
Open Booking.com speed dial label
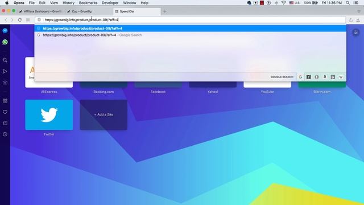pyautogui.click(x=104, y=92)
